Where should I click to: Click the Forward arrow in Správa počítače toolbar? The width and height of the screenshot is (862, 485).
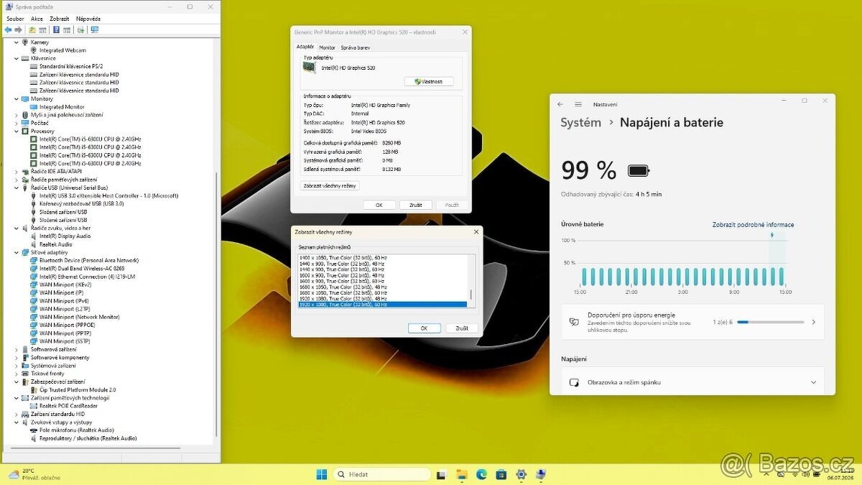click(x=17, y=30)
